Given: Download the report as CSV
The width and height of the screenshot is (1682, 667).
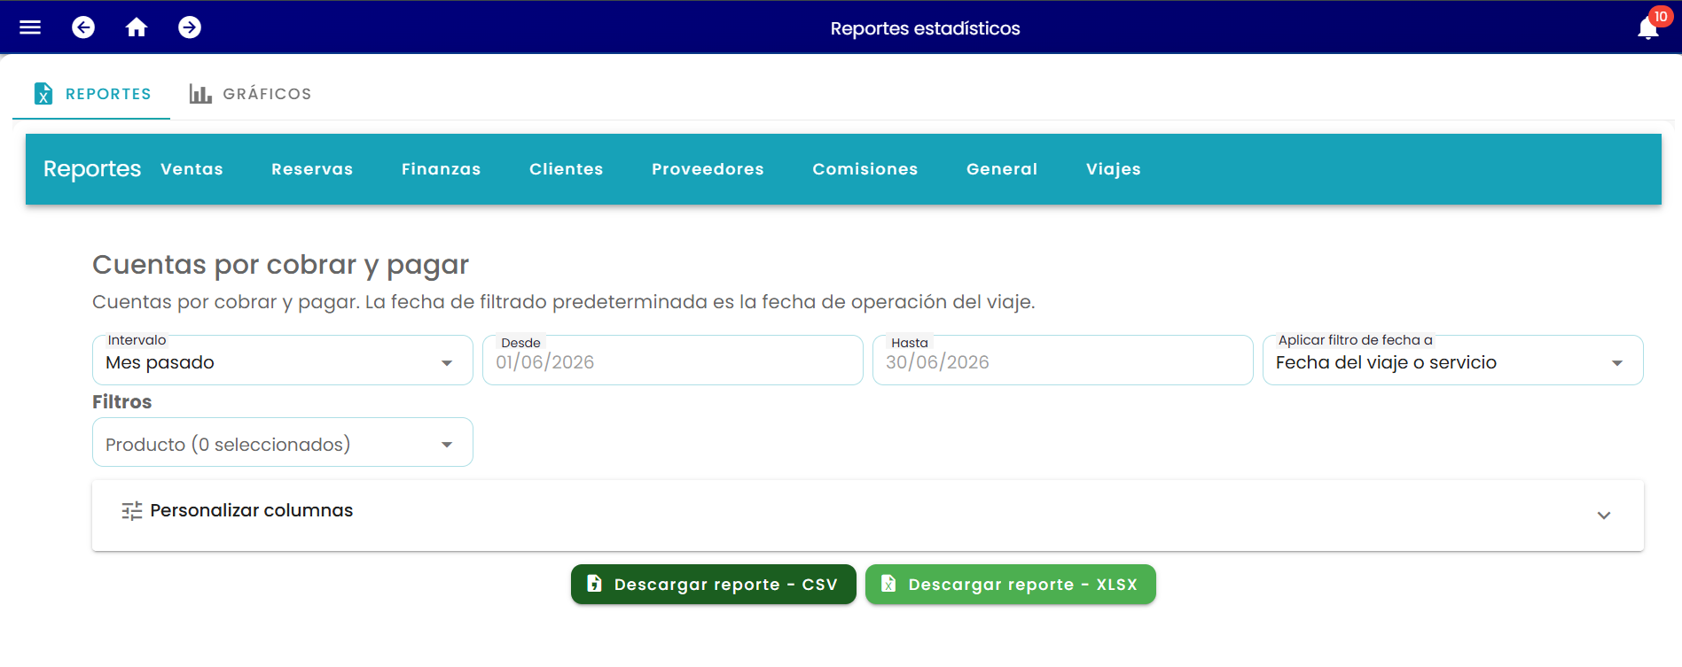Looking at the screenshot, I should pos(714,585).
